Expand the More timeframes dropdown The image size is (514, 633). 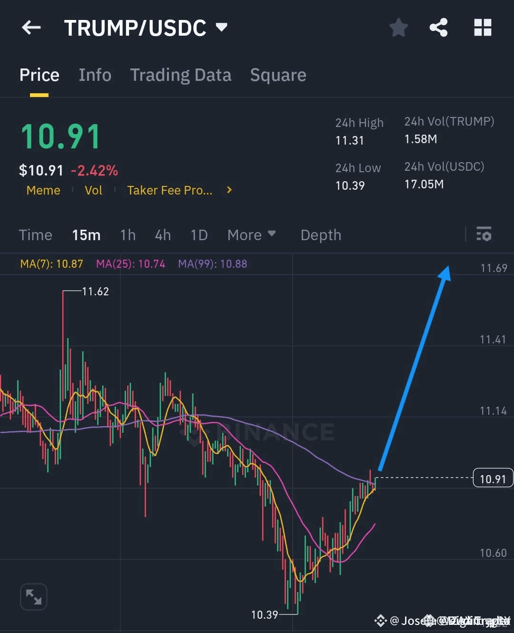click(x=251, y=235)
